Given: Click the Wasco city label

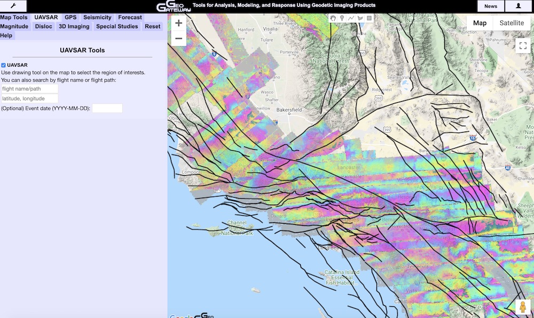Looking at the screenshot, I should click(x=267, y=92).
